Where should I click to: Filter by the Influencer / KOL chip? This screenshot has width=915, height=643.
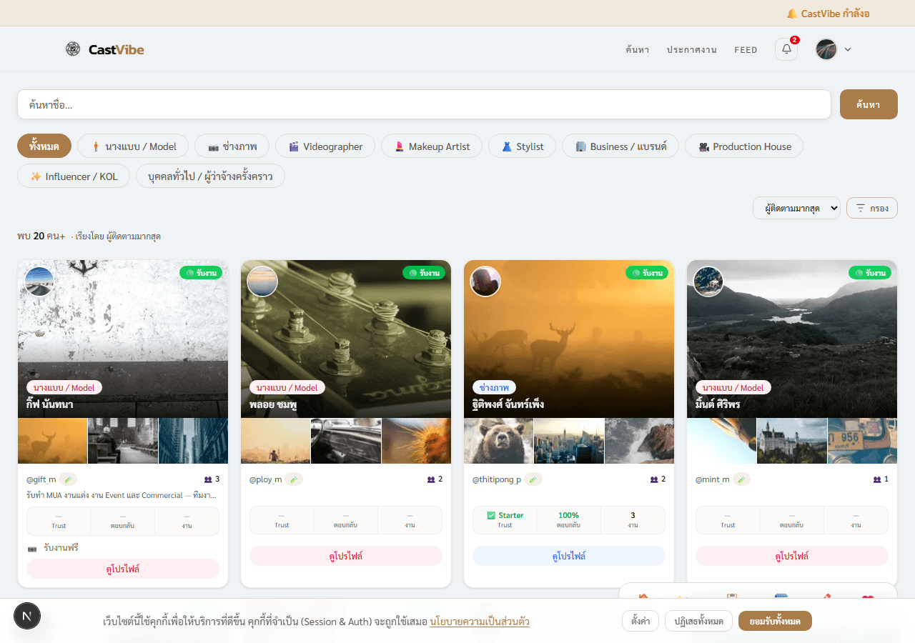[74, 176]
